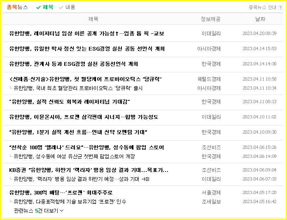Open article 1분기 실적 개선 흐름…연내 신약 모멘텀
Viewport: 287px width, 220px height.
[x=78, y=132]
